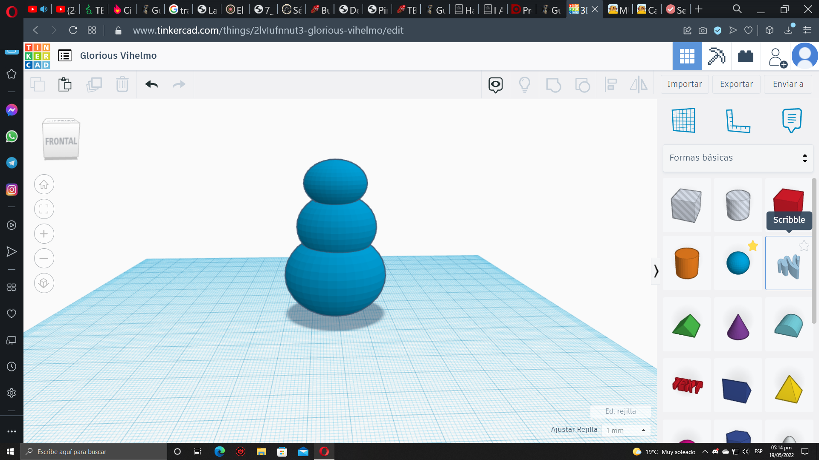Open the Ajustar Rejilla 1 mm dropdown
Viewport: 819px width, 460px height.
point(626,431)
